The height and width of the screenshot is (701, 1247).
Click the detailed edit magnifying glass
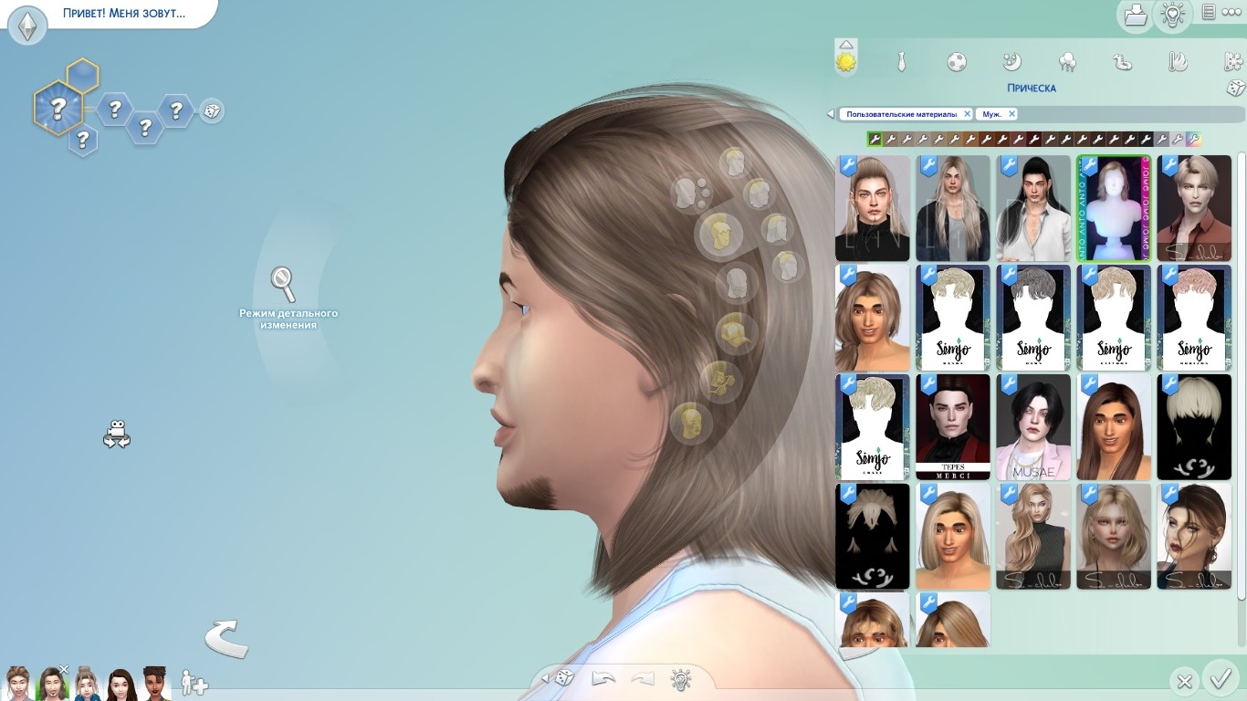(x=284, y=284)
